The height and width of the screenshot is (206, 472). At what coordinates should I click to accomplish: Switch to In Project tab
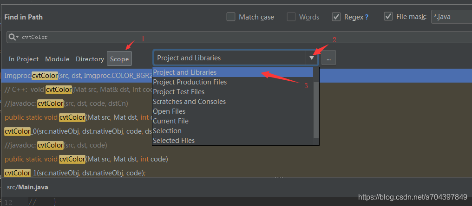[x=24, y=59]
